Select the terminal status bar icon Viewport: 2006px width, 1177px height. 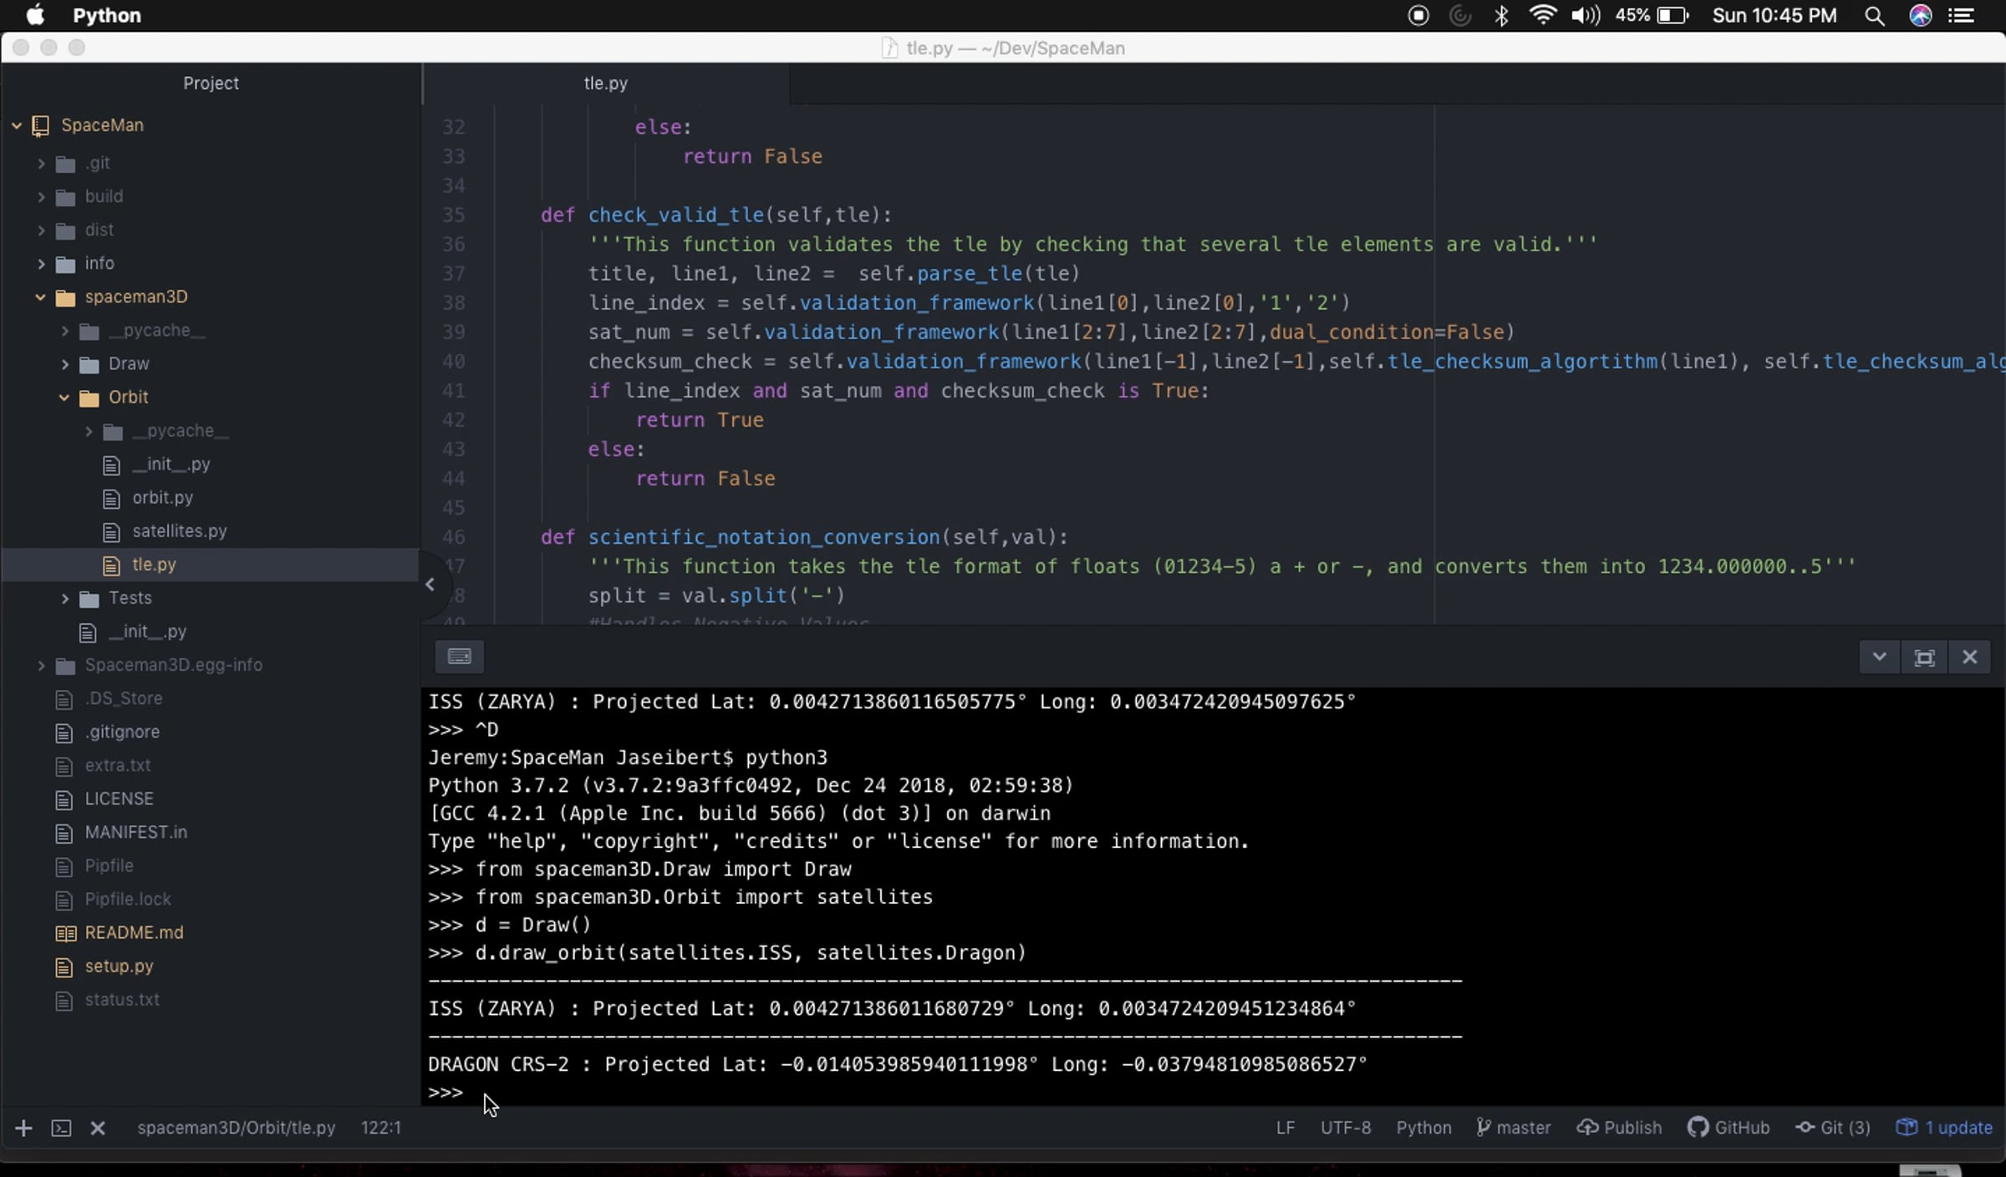click(x=61, y=1128)
